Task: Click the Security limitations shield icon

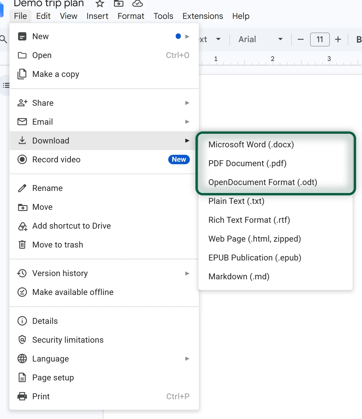Action: pyautogui.click(x=22, y=340)
